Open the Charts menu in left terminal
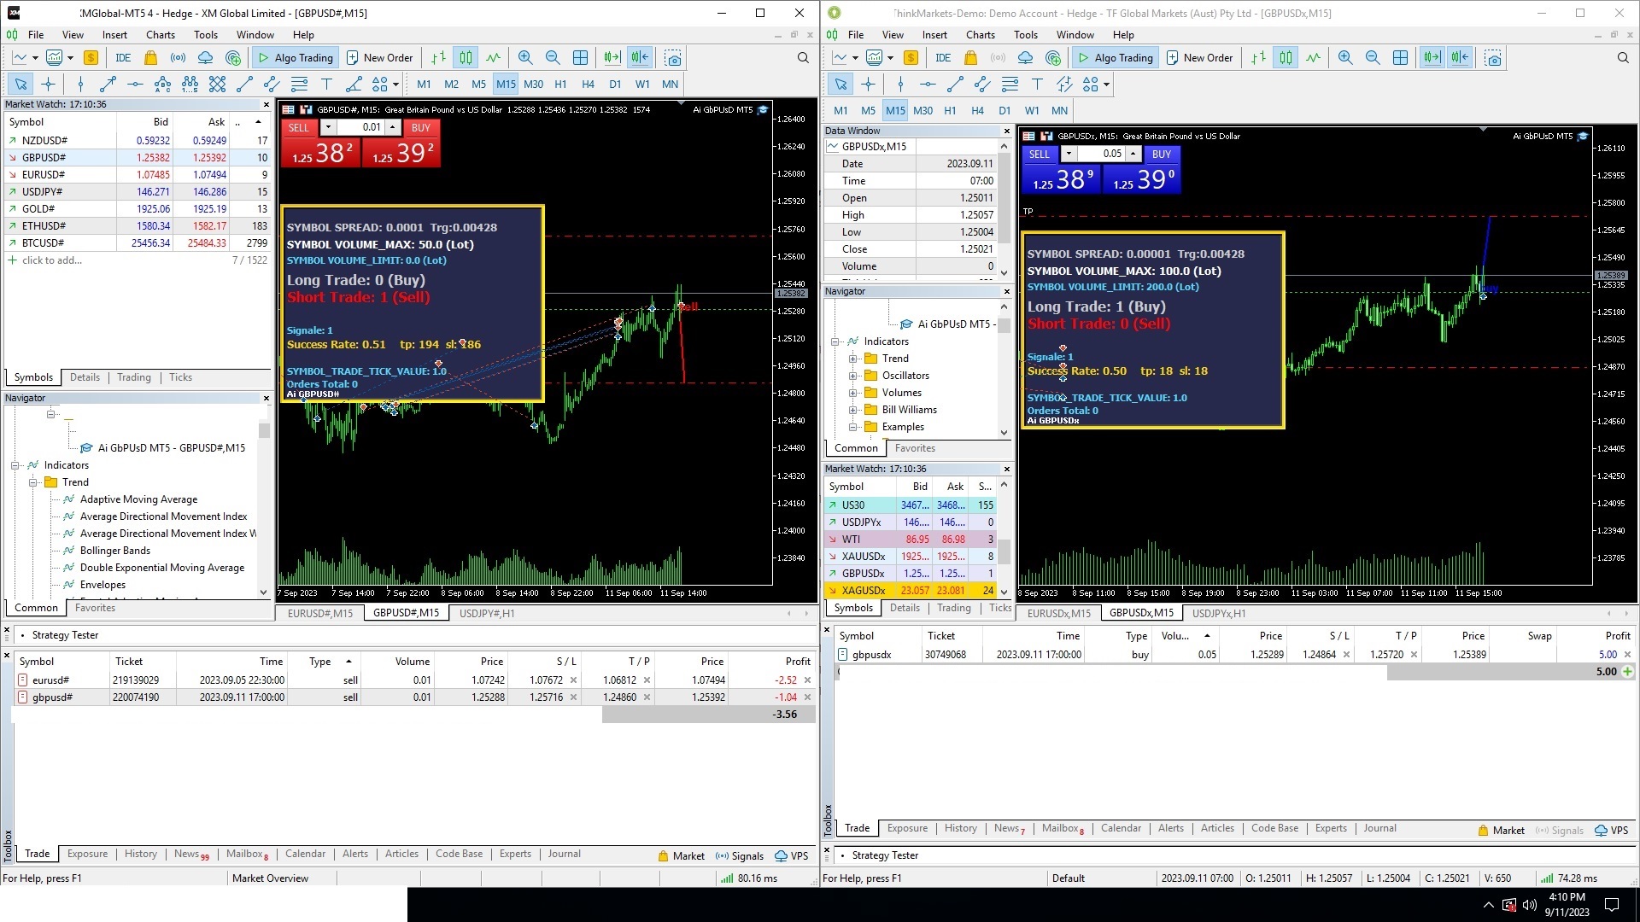1640x922 pixels. pyautogui.click(x=160, y=35)
